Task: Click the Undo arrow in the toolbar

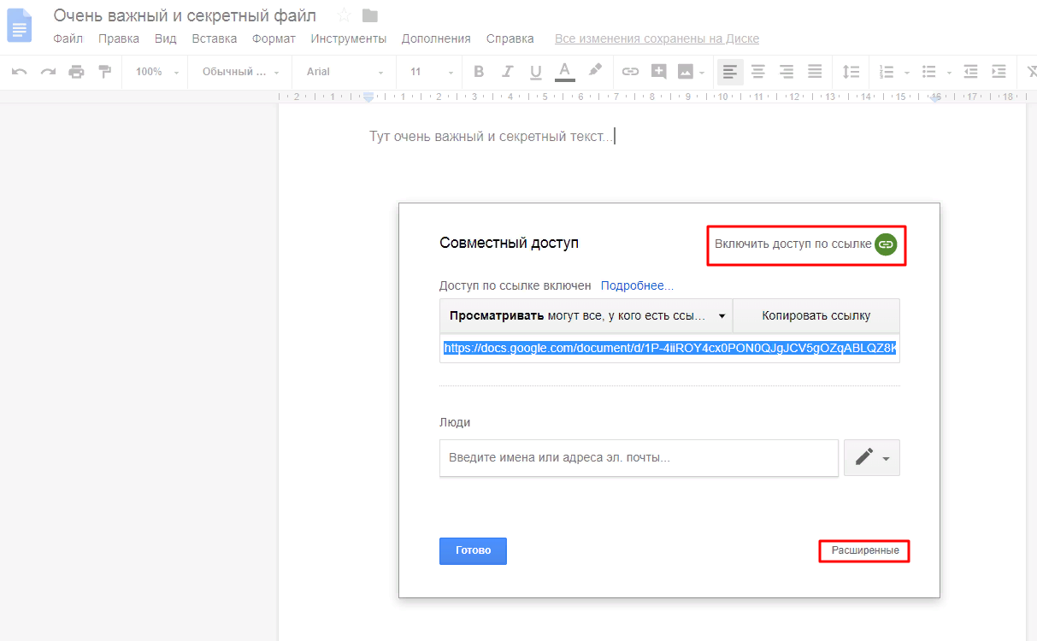Action: click(19, 72)
